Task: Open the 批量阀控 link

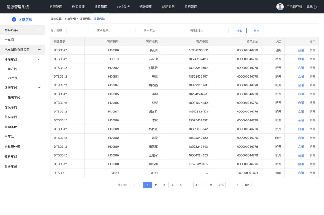Action: click(99, 19)
